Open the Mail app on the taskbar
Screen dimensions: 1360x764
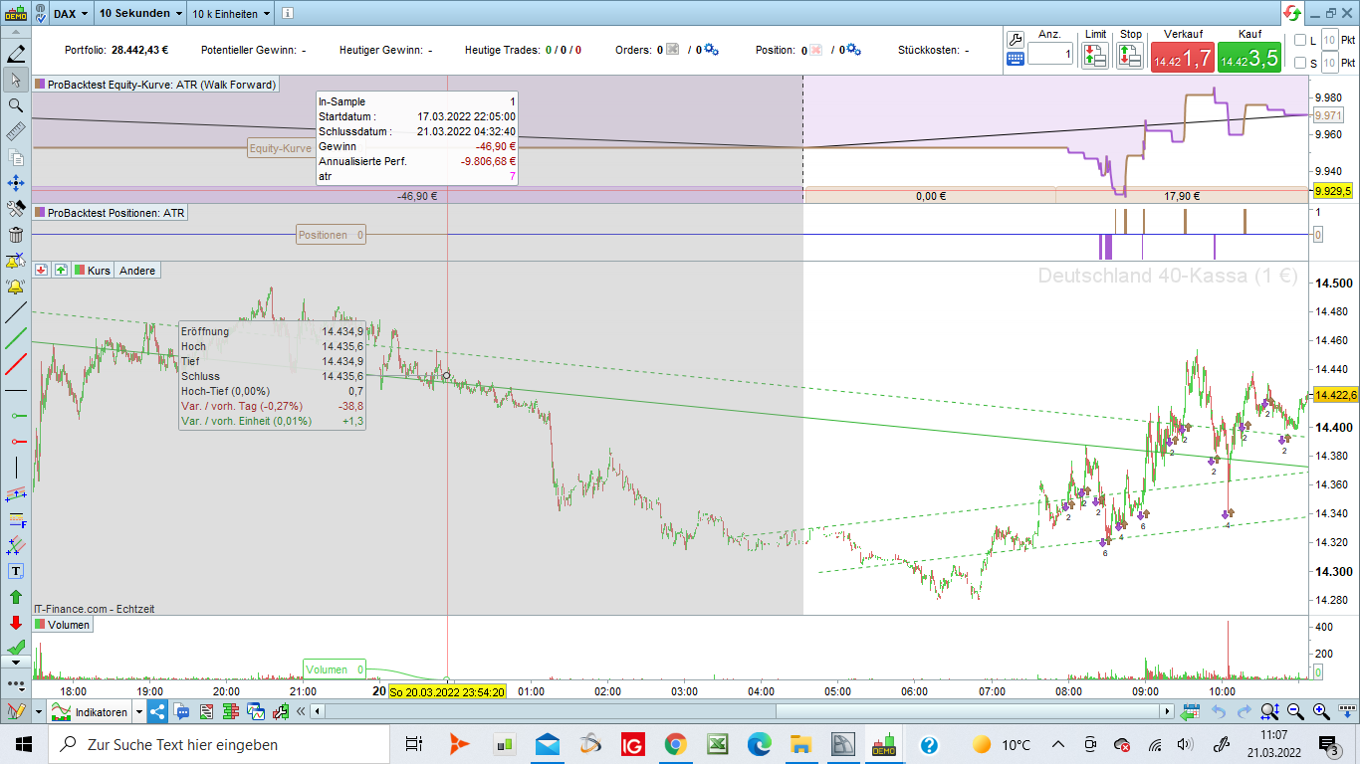point(548,744)
